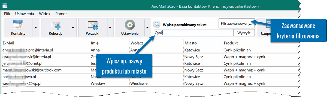Click the Wyczyść button
327x103 pixels.
coord(244,33)
